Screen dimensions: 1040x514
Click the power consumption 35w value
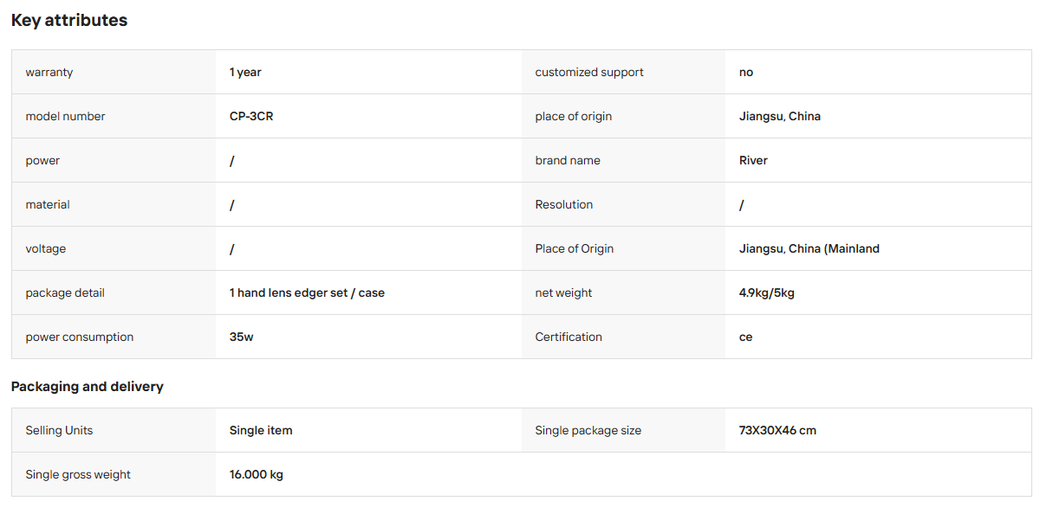(242, 337)
